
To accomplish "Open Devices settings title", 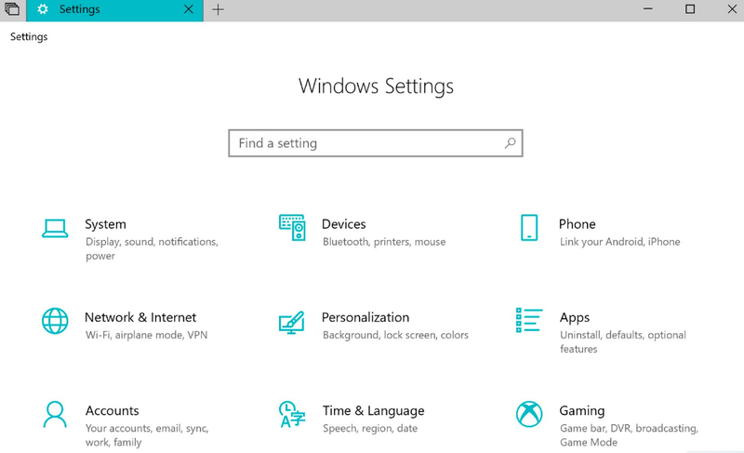I will (343, 224).
